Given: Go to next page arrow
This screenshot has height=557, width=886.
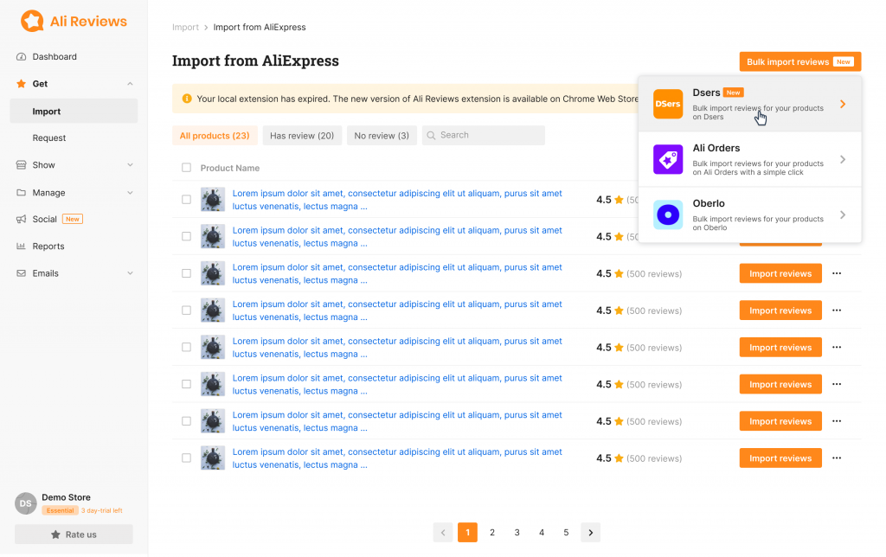Looking at the screenshot, I should [590, 532].
